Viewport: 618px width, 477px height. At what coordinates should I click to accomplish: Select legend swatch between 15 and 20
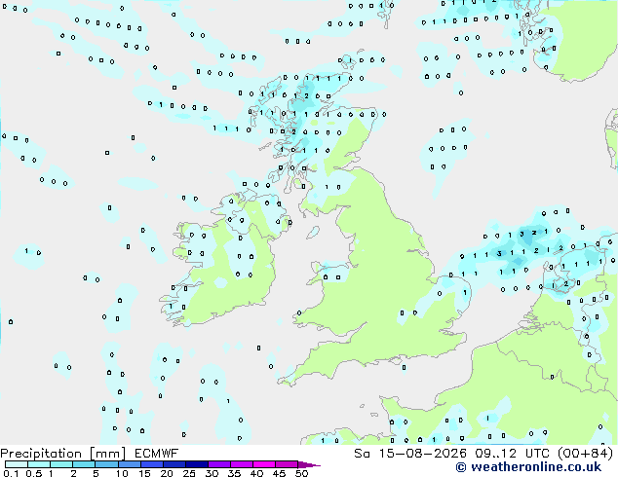click(x=152, y=464)
